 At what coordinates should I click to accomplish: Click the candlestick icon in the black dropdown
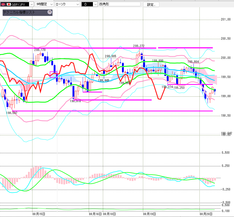click(85, 4)
